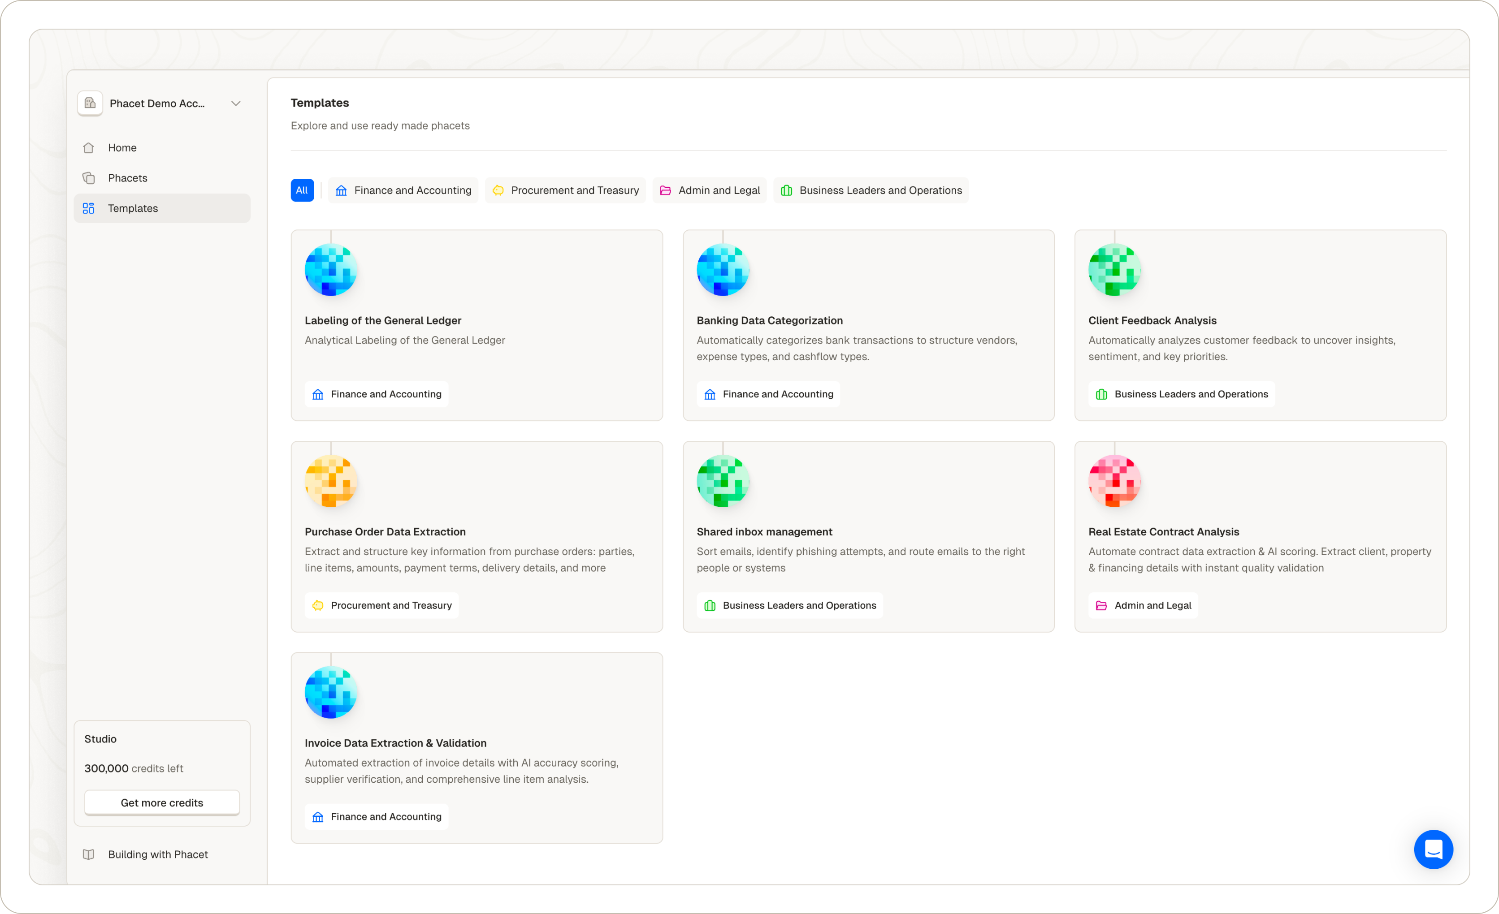Open Invoice Data Extraction & Validation card
The width and height of the screenshot is (1499, 914).
click(x=395, y=743)
